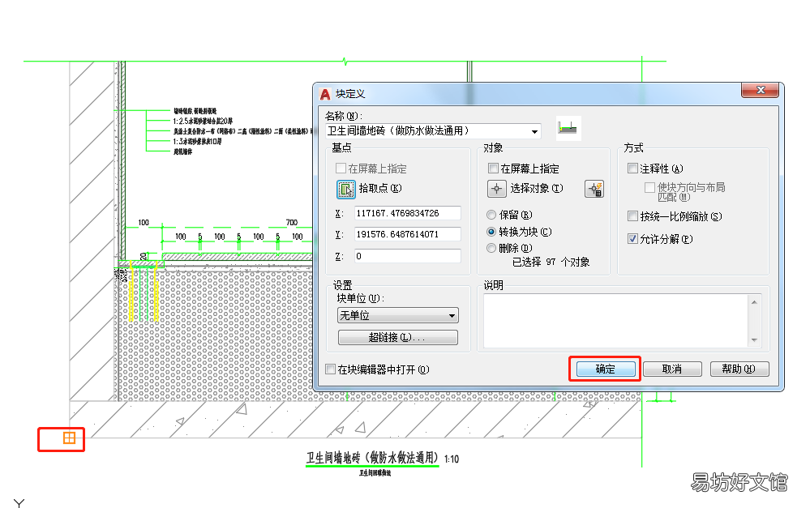Click the 1:10 scale text in drawing

(x=452, y=459)
